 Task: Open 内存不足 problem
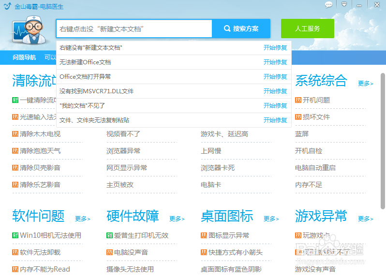point(309,185)
